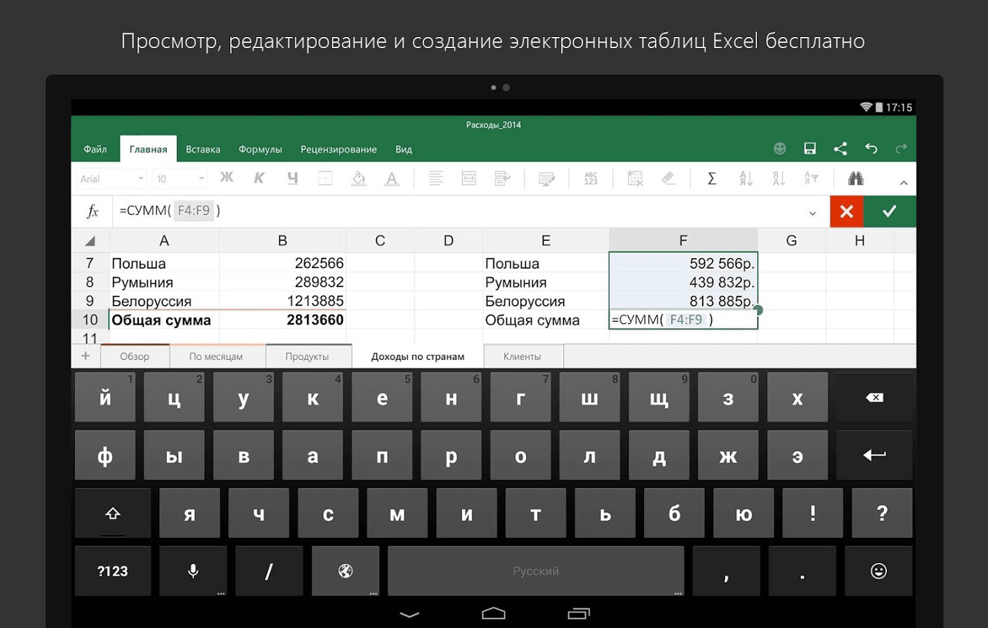Add new sheet with plus
988x628 pixels.
tap(86, 356)
